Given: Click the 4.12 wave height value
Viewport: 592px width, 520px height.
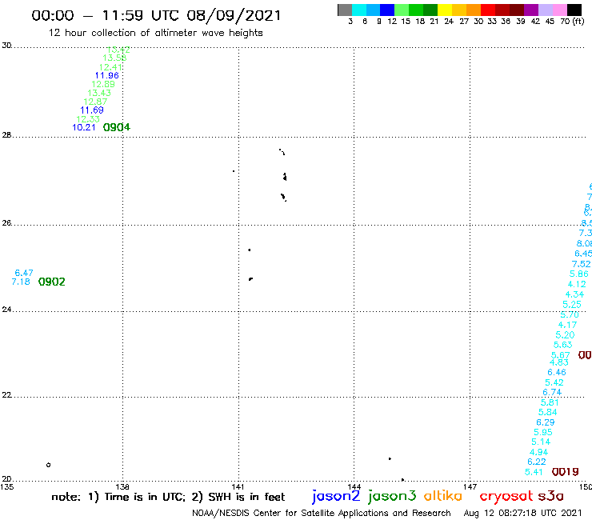Looking at the screenshot, I should coord(577,284).
